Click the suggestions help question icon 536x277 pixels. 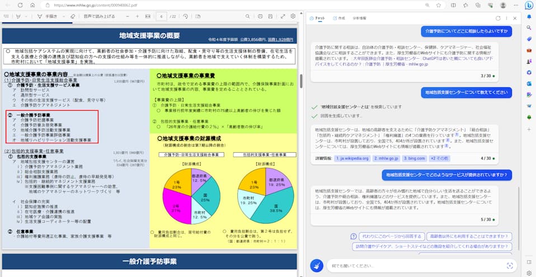354,236
